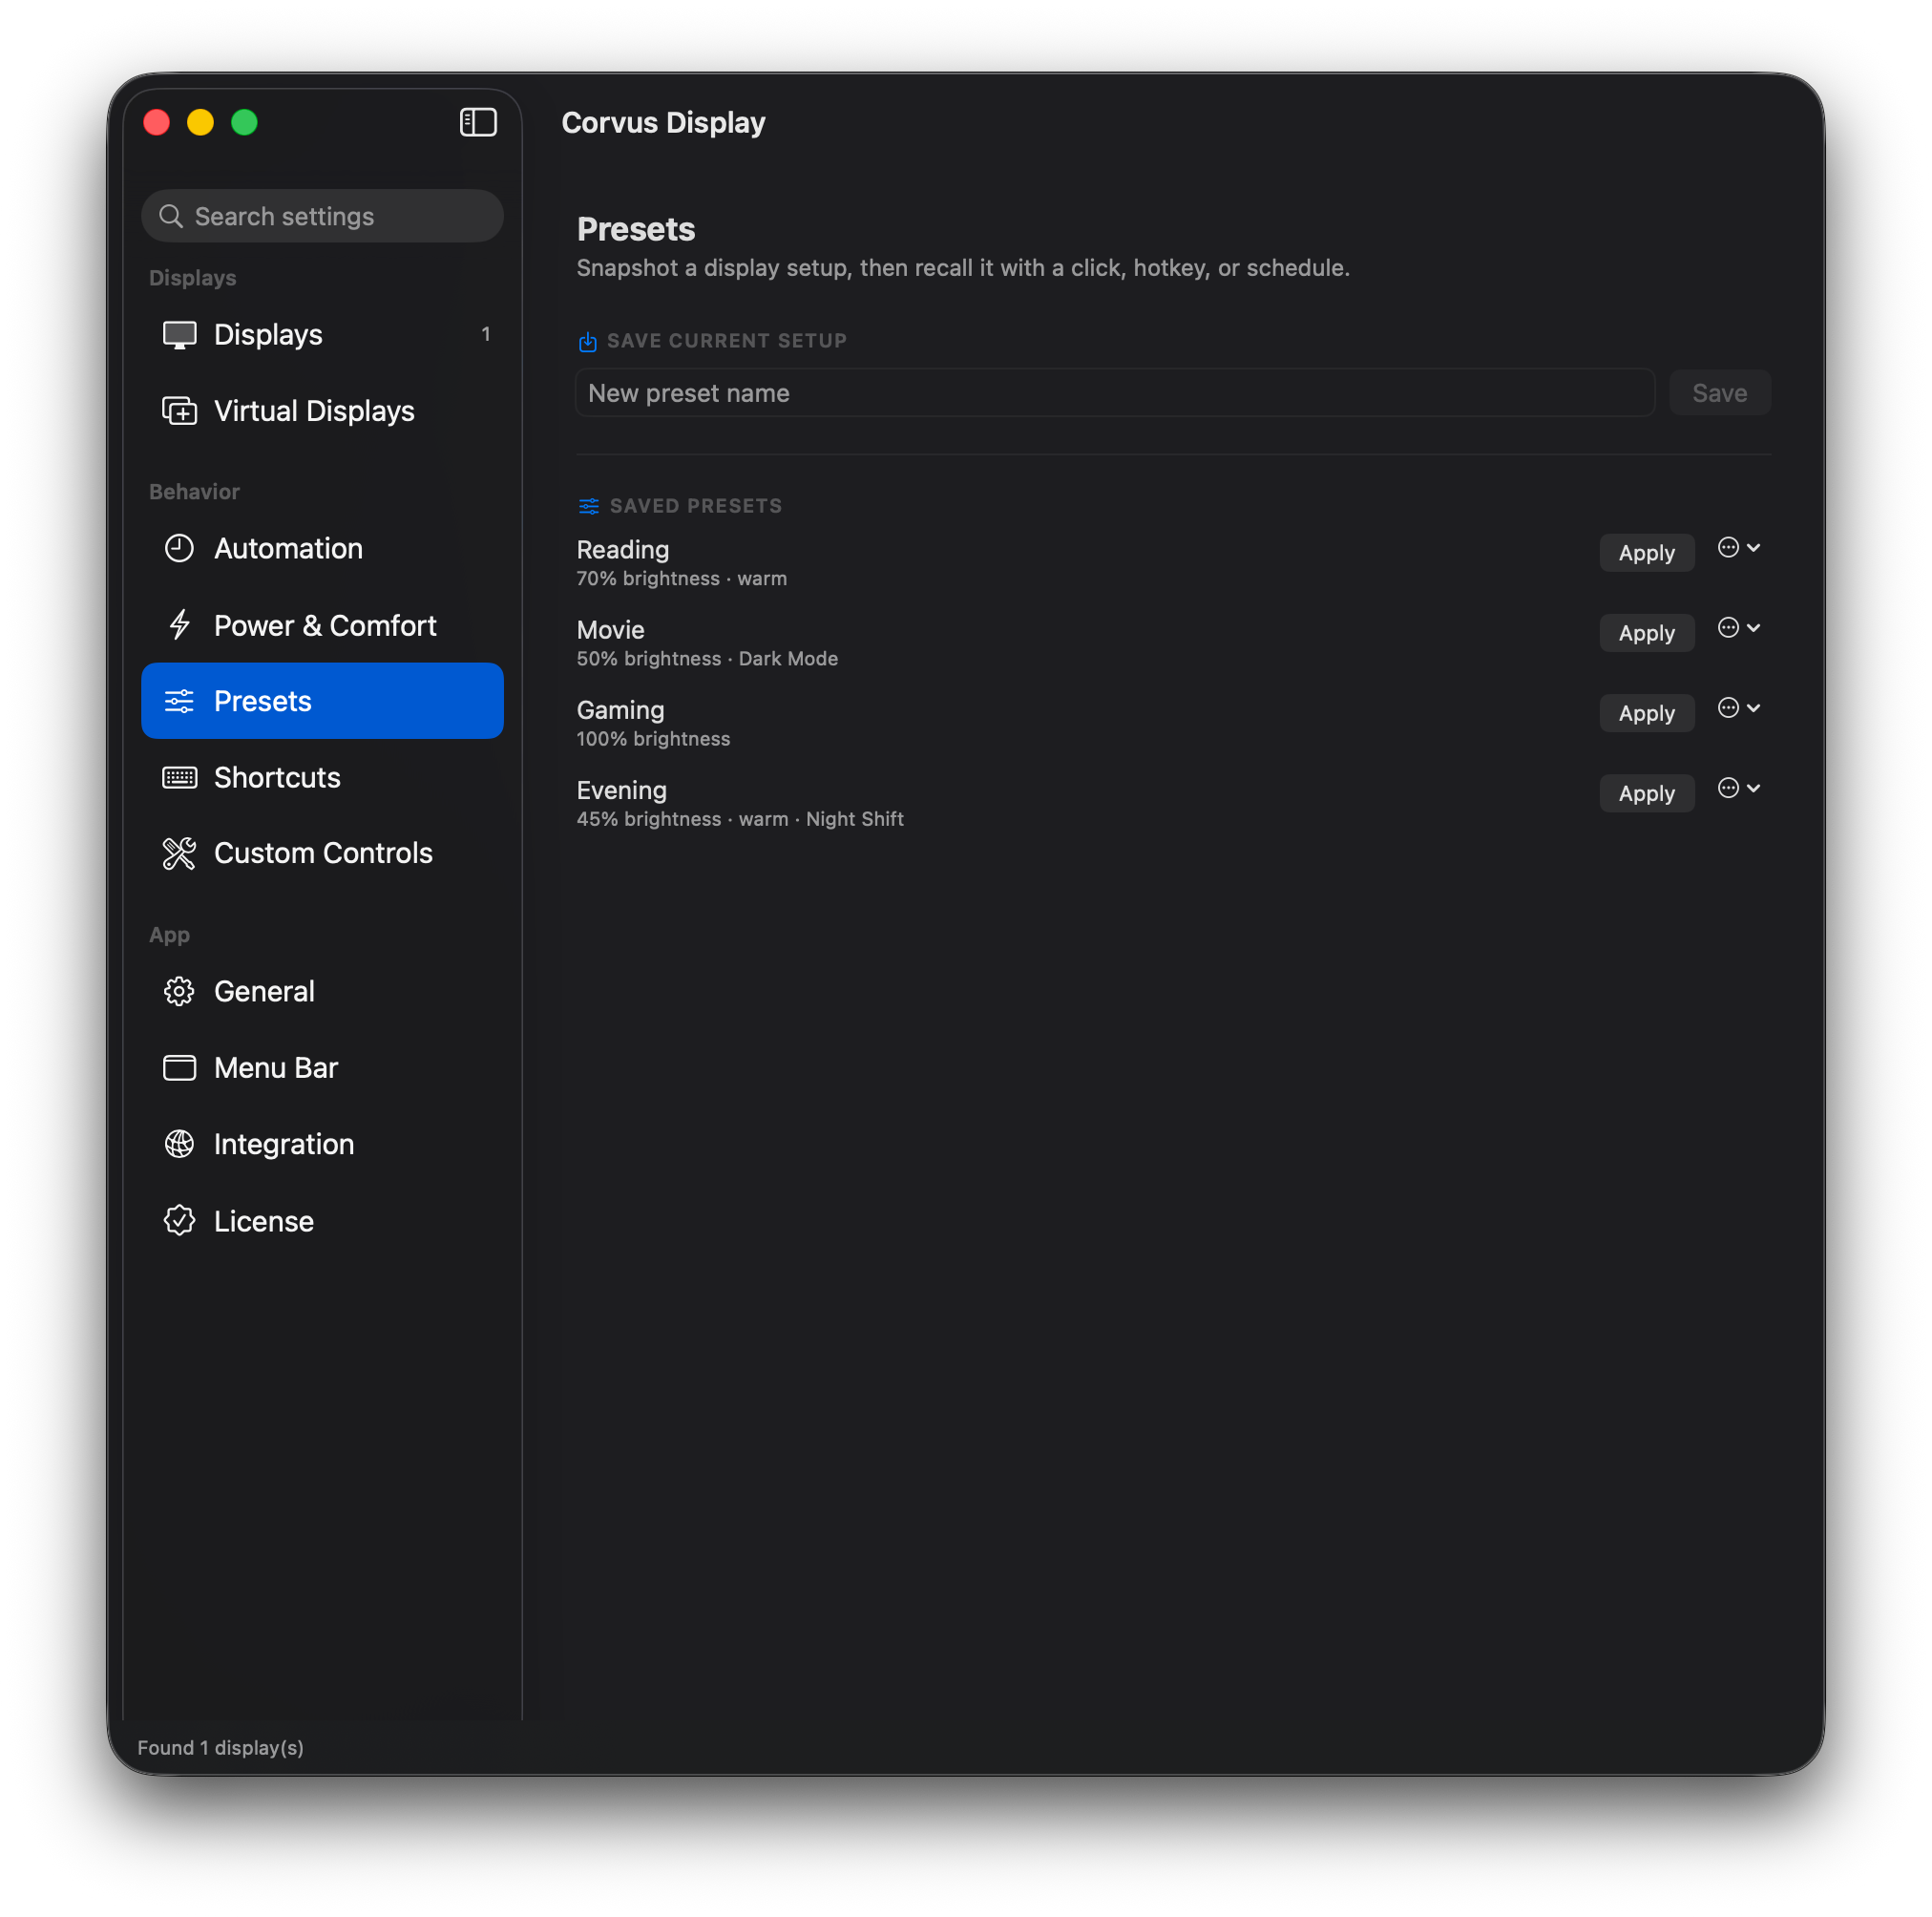Click the Automation clock icon
Viewport: 1932px width, 1917px height.
click(x=180, y=549)
